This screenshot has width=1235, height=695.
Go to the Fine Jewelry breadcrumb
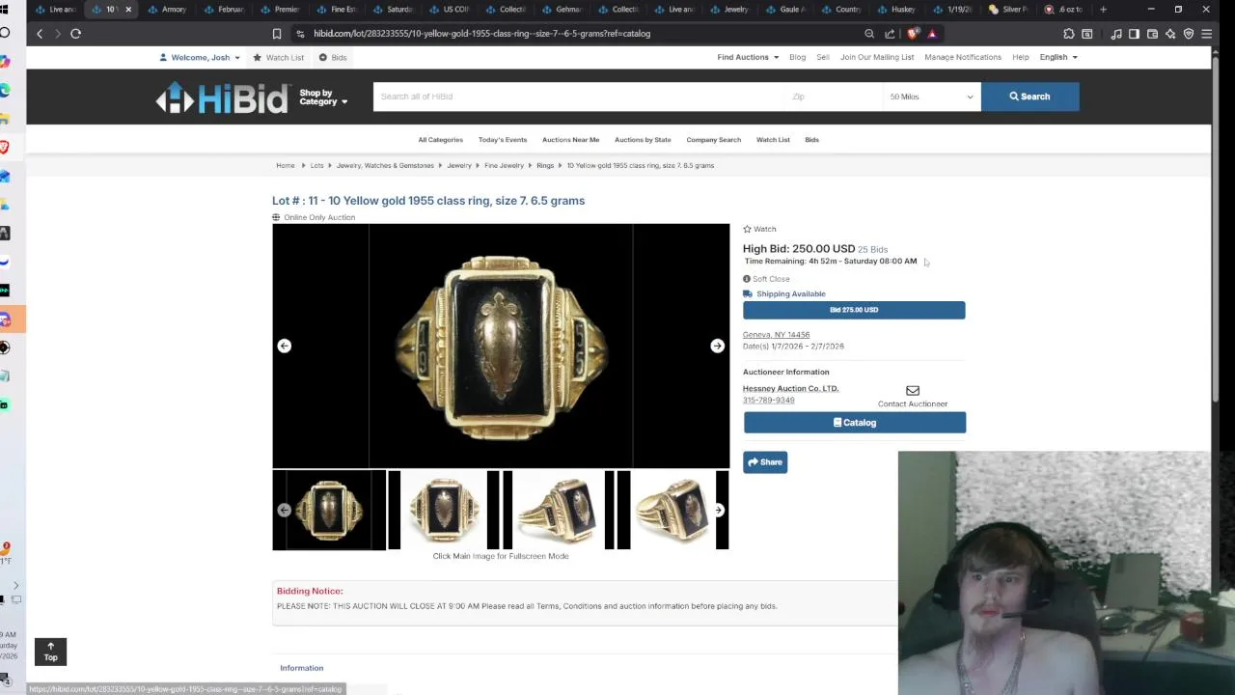(x=504, y=166)
